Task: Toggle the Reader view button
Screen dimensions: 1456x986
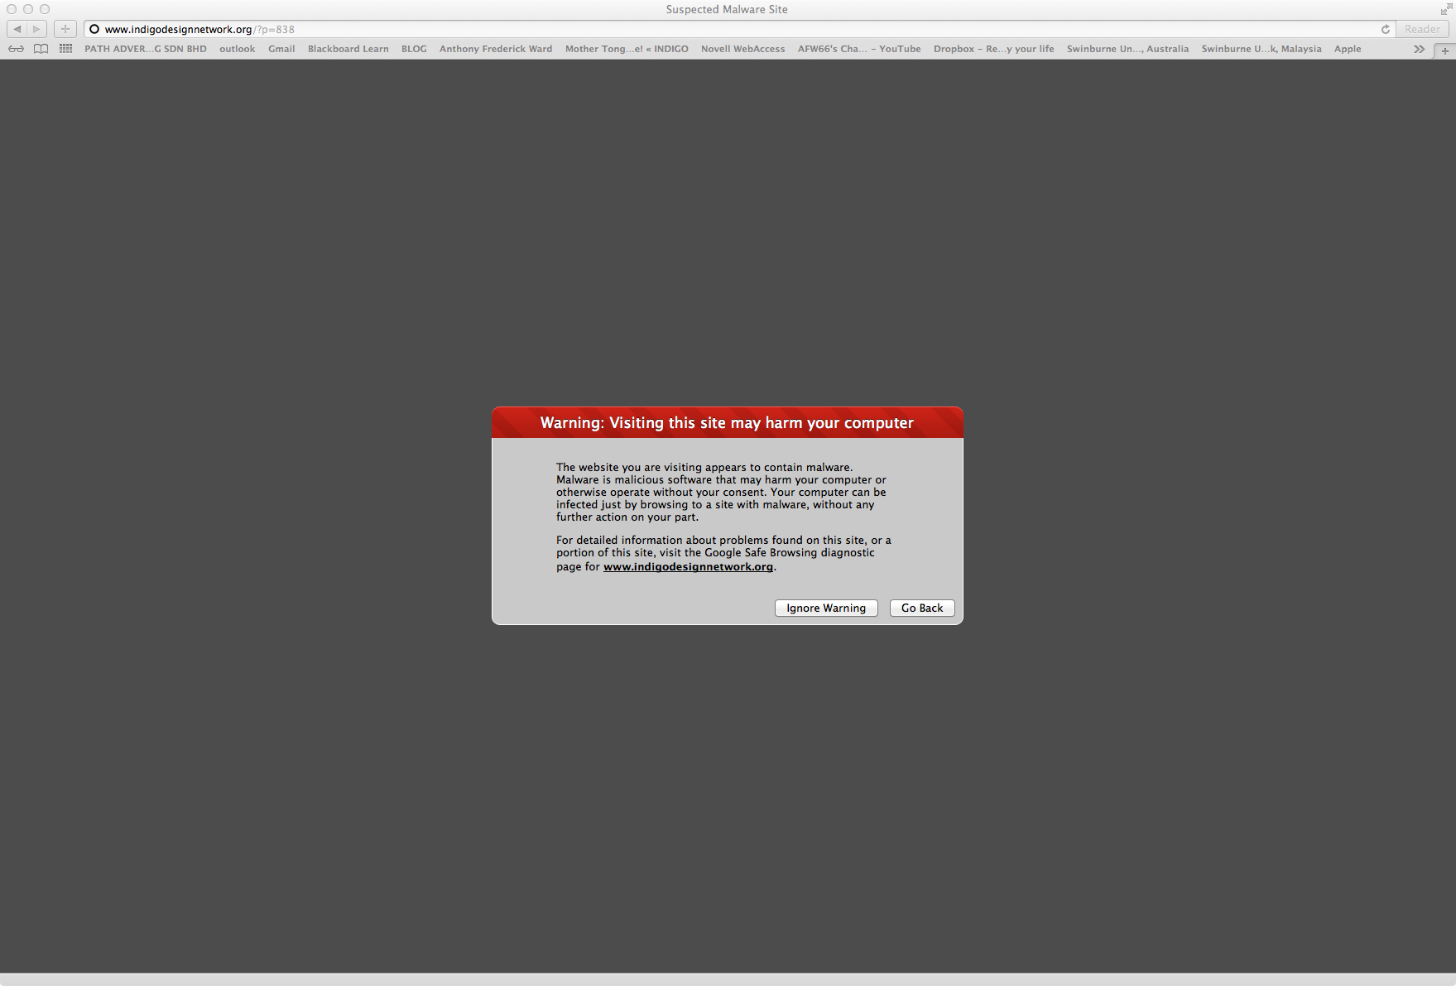Action: click(1422, 29)
